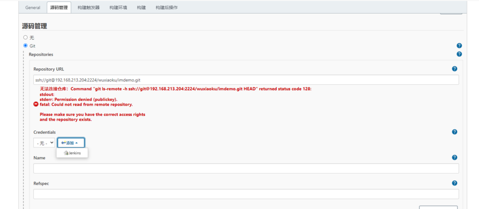Select the 无 (none) source radio button
Image resolution: width=479 pixels, height=209 pixels.
click(x=25, y=37)
